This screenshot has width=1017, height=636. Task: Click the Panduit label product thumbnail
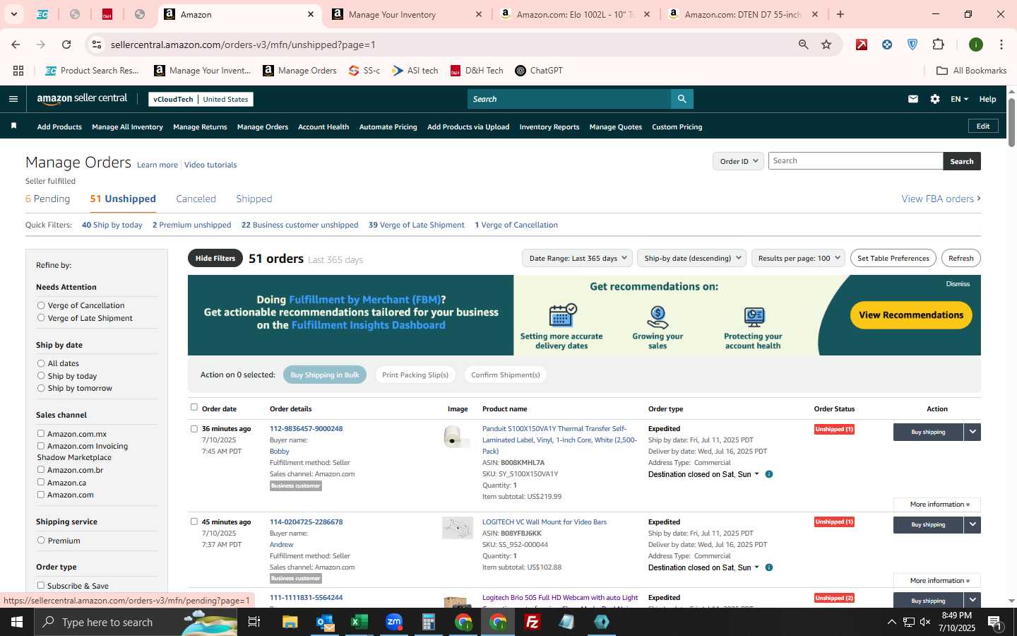457,436
